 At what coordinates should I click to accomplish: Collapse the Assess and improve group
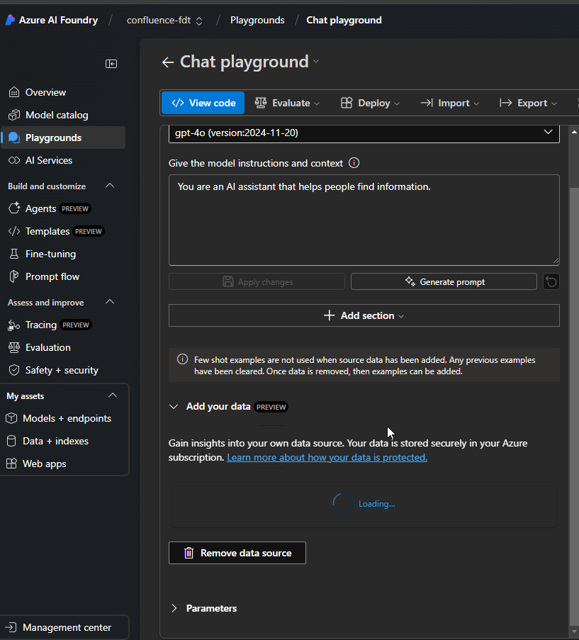coord(110,302)
